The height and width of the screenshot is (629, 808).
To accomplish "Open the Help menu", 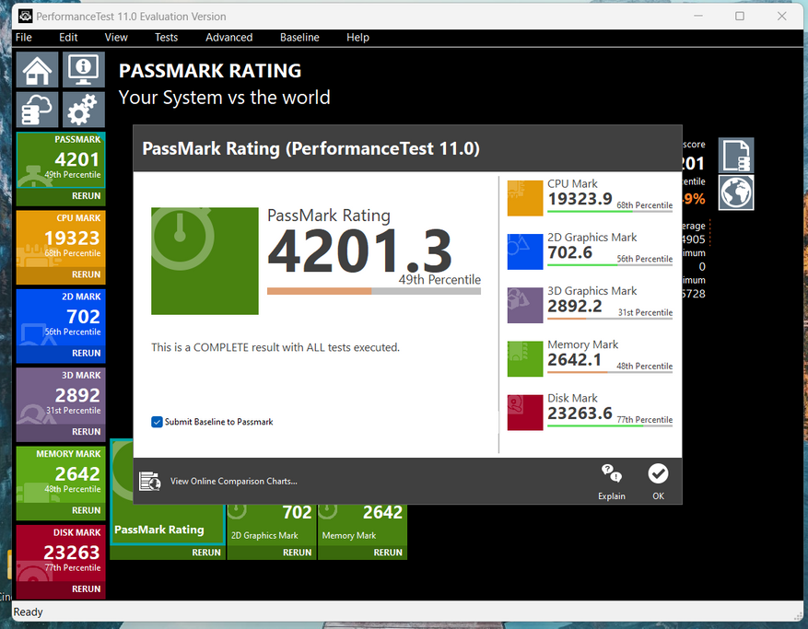I will click(x=357, y=37).
